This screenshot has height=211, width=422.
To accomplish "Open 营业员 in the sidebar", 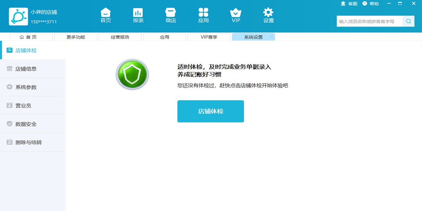I will (x=23, y=105).
